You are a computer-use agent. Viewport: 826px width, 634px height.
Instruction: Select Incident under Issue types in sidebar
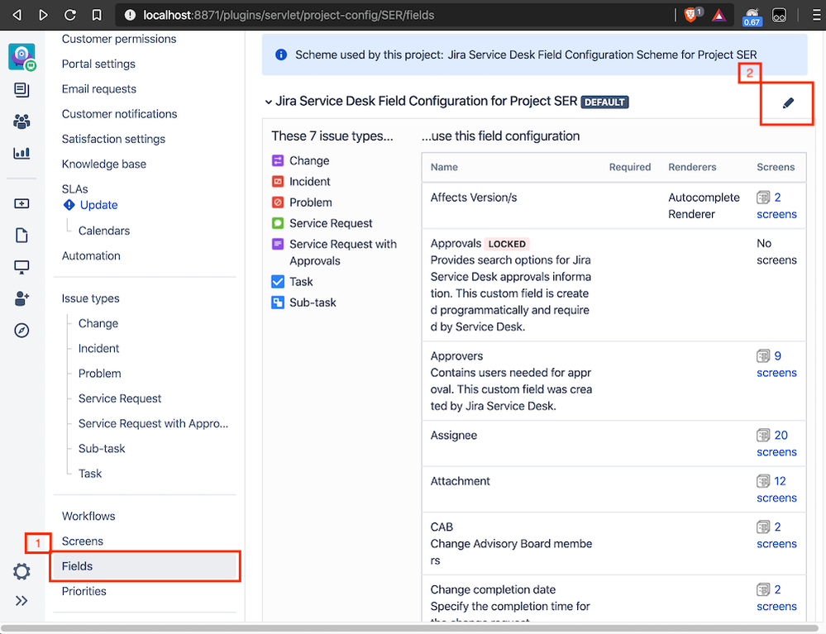tap(98, 349)
